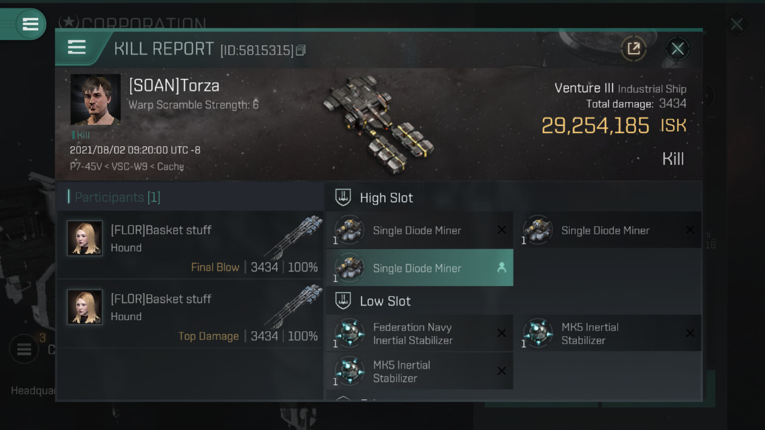The width and height of the screenshot is (765, 430).
Task: Select the highlighted Single Diode Miner row
Action: coord(419,268)
